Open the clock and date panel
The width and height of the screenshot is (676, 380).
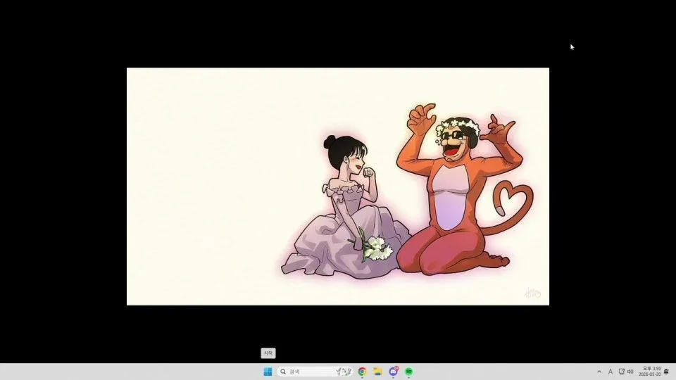click(x=651, y=372)
